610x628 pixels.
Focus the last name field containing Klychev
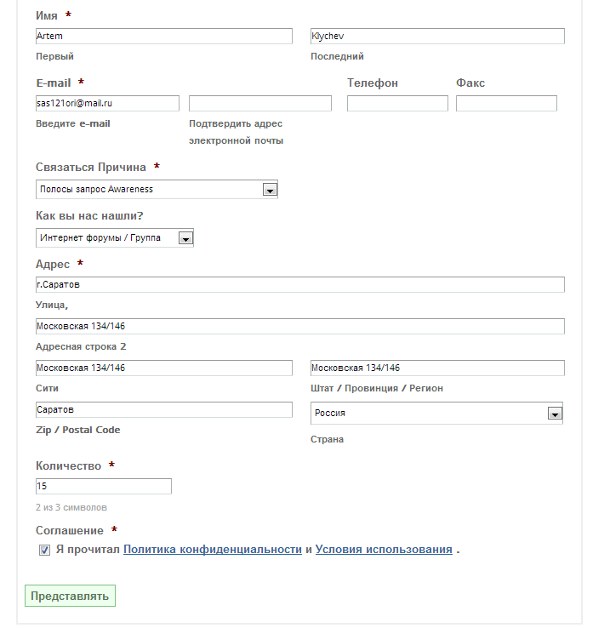point(437,36)
